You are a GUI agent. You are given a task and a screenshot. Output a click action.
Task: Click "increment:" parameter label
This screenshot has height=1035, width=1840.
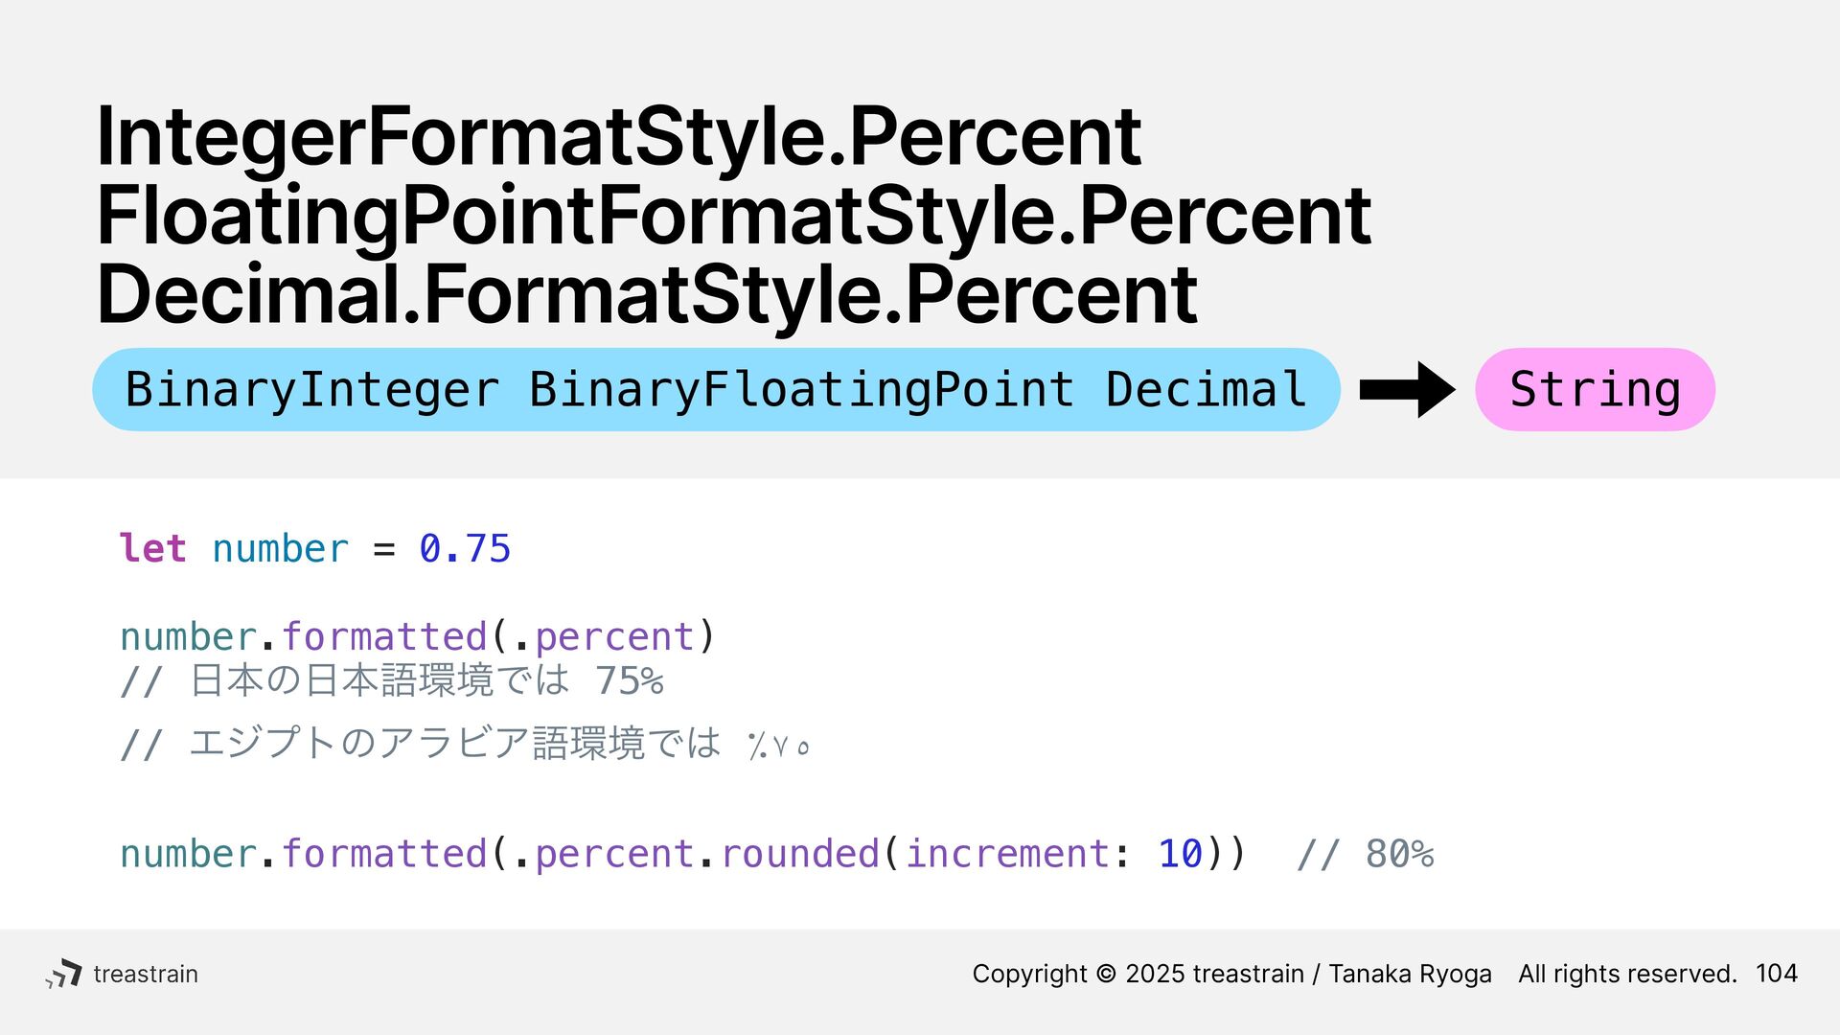click(x=1018, y=853)
